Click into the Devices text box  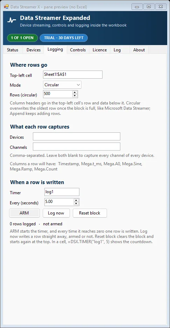pyautogui.click(x=77, y=136)
